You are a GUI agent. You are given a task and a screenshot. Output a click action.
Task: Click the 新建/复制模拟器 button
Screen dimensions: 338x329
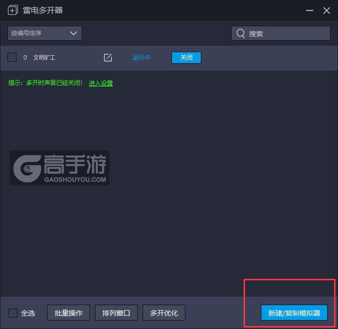(x=294, y=313)
